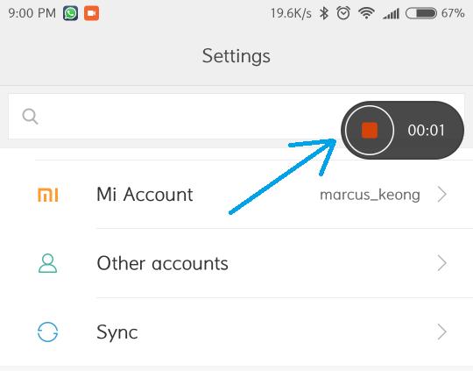Stop the screen recording with red square
The image size is (473, 371).
click(370, 130)
